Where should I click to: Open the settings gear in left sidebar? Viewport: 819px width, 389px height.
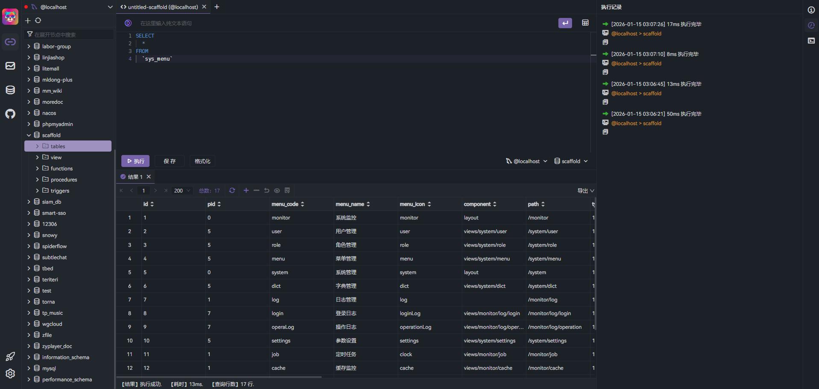pos(10,374)
